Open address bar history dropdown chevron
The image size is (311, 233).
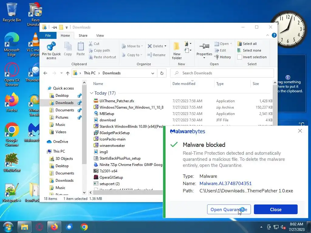pos(153,73)
